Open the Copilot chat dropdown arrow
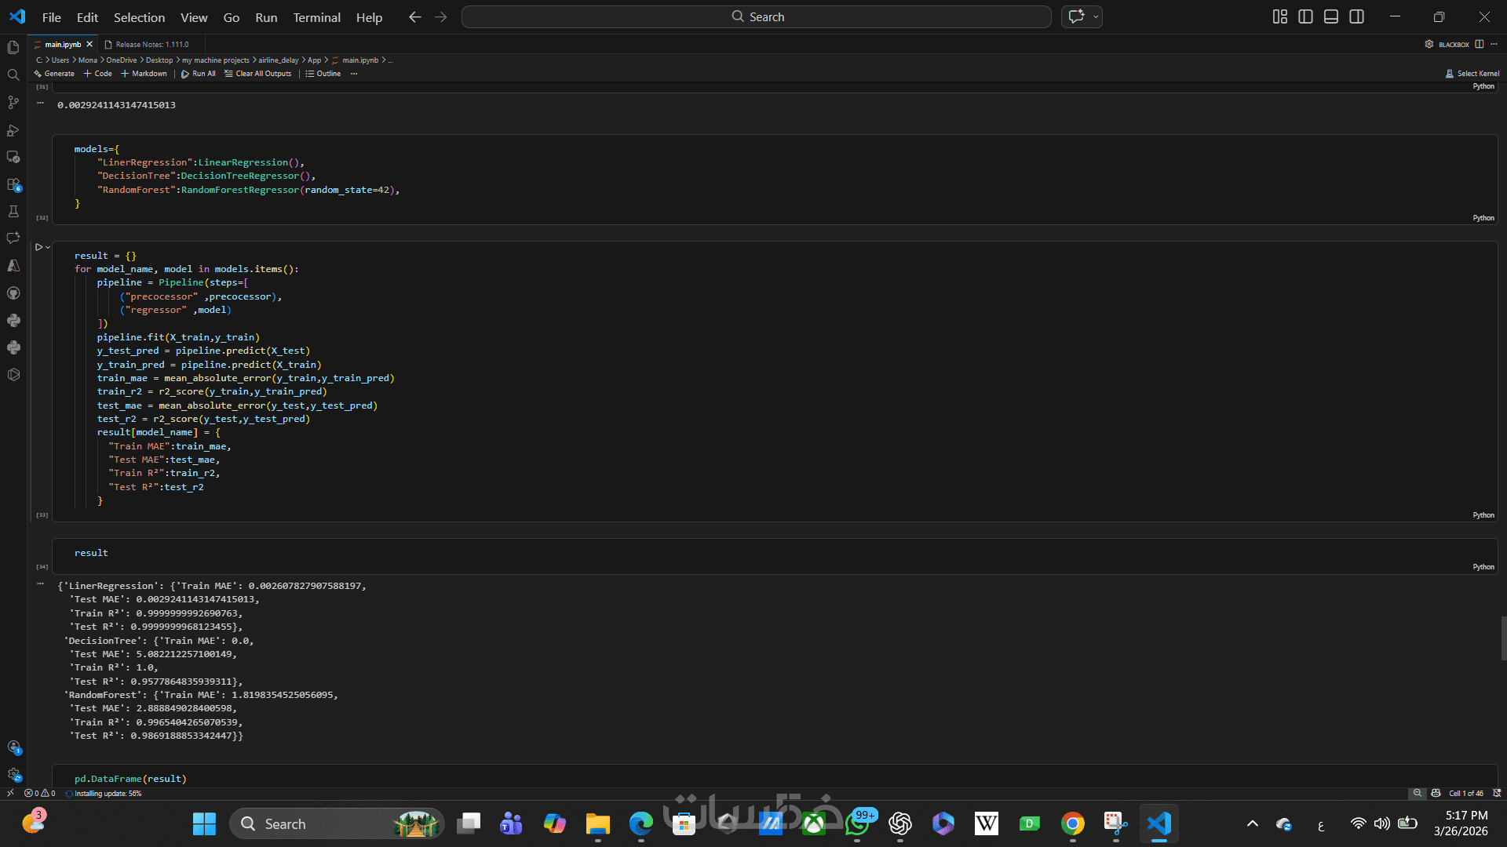The height and width of the screenshot is (847, 1507). tap(1096, 16)
